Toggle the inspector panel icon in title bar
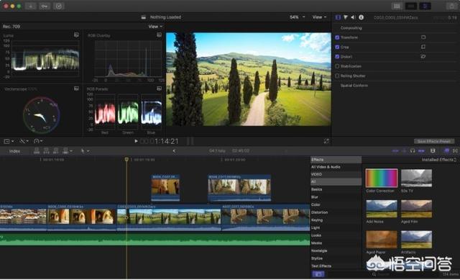The image size is (460, 280). click(425, 6)
